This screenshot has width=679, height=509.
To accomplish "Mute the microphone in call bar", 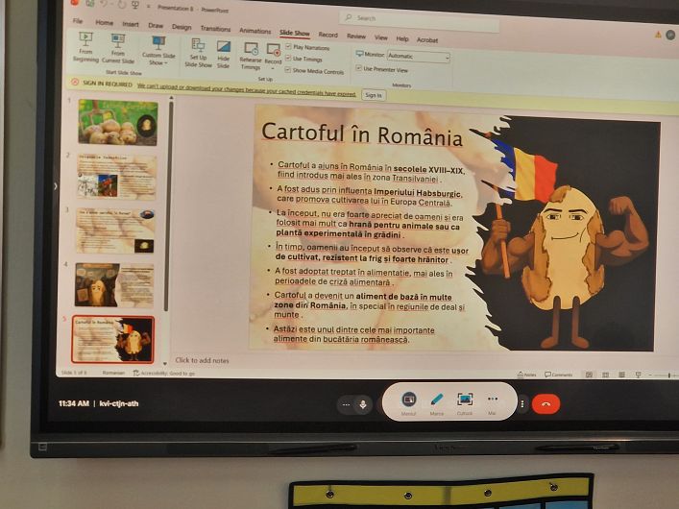I will [x=363, y=404].
